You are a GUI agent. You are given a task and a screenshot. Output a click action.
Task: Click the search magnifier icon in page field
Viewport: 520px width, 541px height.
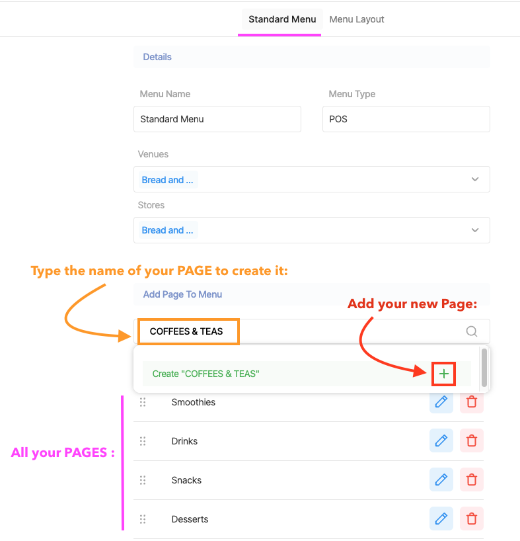click(471, 331)
